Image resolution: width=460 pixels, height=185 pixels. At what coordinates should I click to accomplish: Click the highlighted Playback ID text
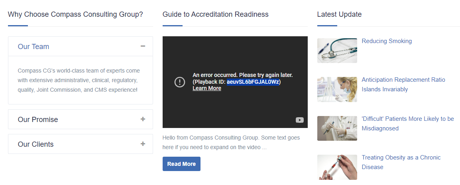pos(253,82)
